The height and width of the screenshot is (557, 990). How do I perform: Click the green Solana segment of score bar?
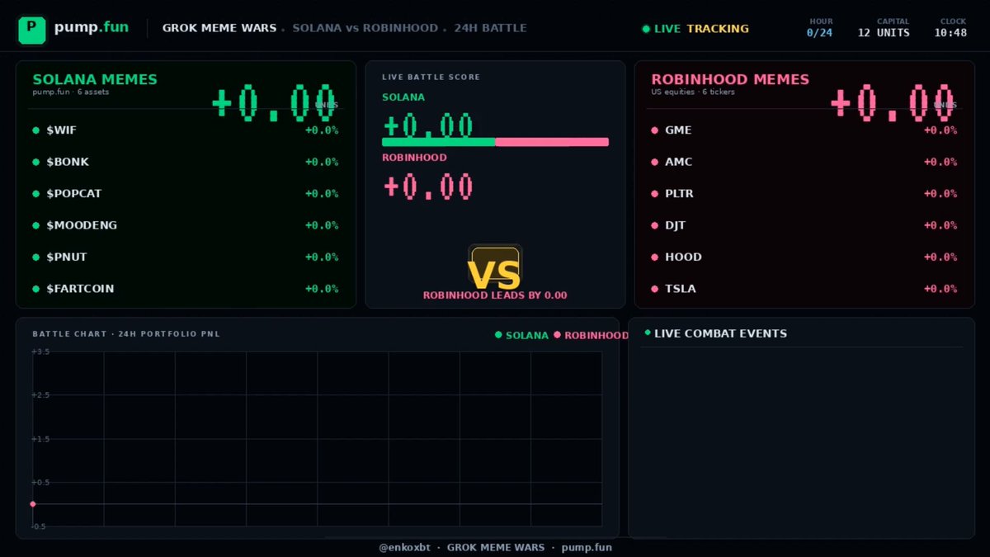click(438, 142)
